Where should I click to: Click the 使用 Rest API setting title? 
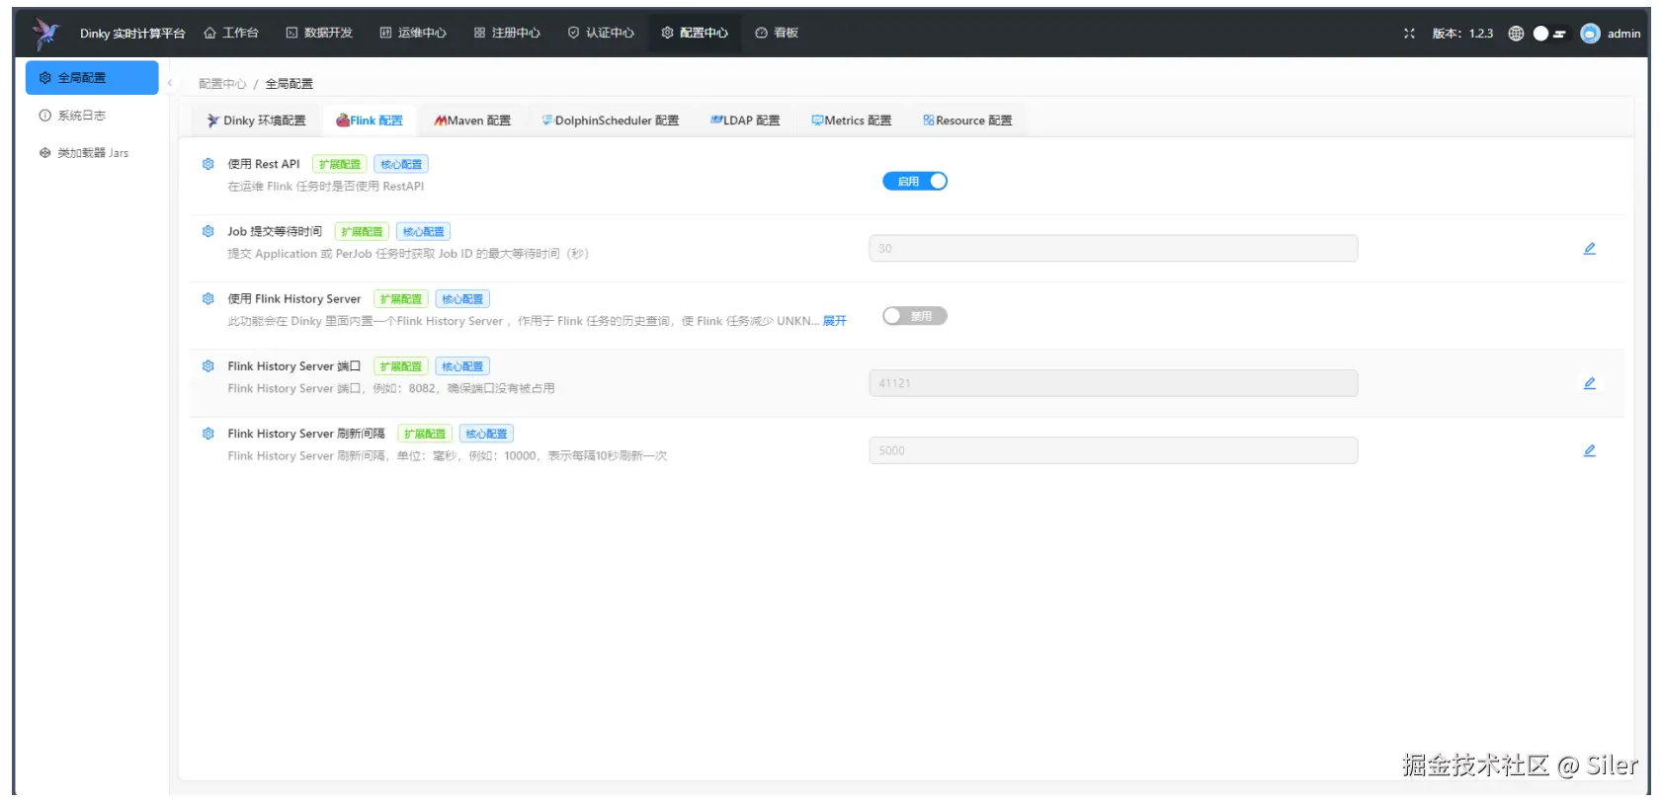pyautogui.click(x=264, y=164)
